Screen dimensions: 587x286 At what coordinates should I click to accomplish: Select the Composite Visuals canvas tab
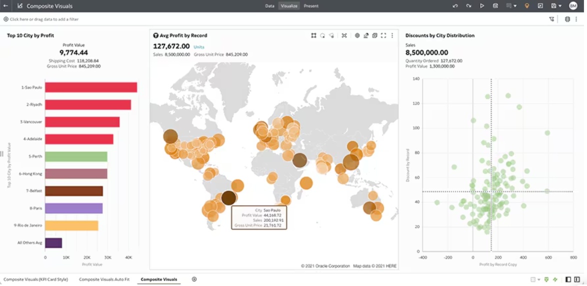tap(158, 279)
